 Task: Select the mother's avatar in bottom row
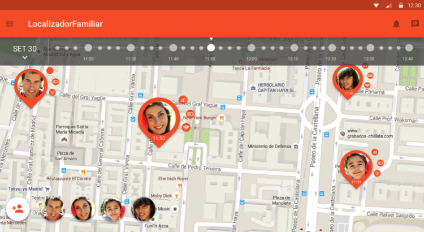tap(83, 209)
